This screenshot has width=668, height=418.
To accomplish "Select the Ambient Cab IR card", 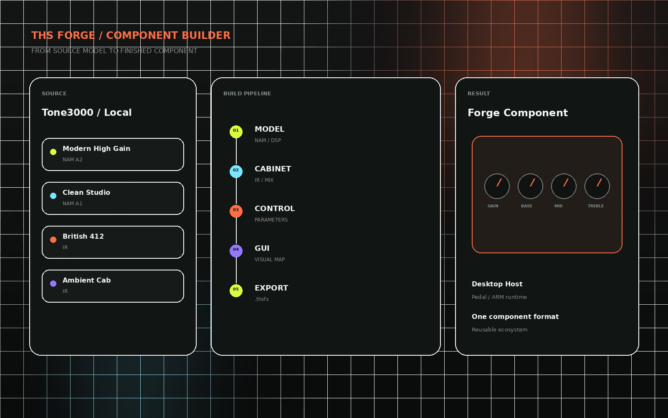I will click(x=113, y=286).
